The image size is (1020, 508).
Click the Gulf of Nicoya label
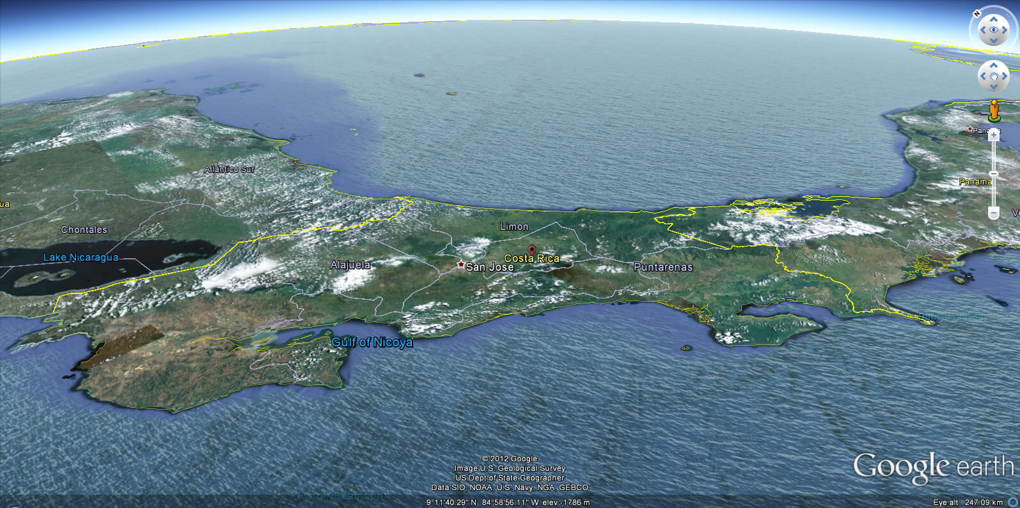coord(372,343)
